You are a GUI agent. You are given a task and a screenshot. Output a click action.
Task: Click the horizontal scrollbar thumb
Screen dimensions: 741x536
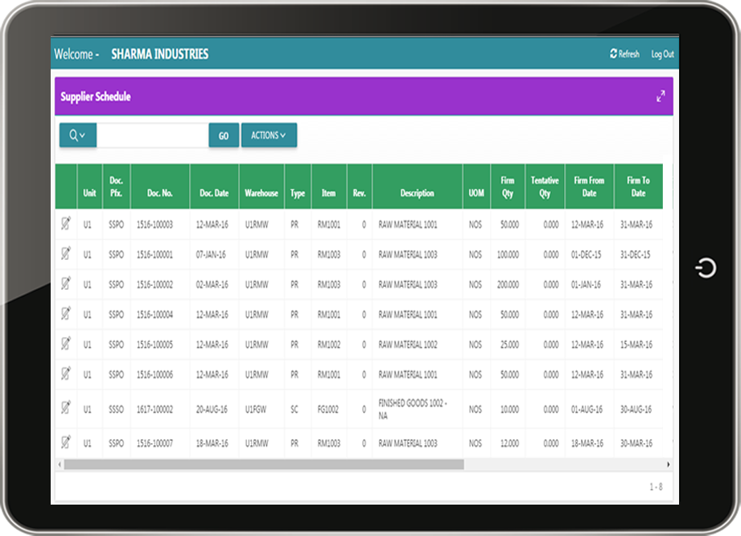264,464
